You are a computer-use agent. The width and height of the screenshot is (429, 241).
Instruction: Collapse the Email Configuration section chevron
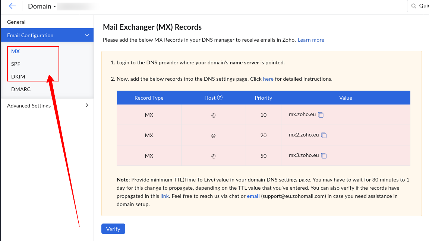point(87,35)
